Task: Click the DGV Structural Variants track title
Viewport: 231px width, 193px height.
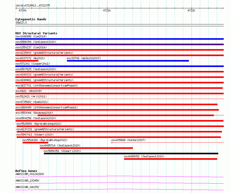Action: click(x=36, y=33)
